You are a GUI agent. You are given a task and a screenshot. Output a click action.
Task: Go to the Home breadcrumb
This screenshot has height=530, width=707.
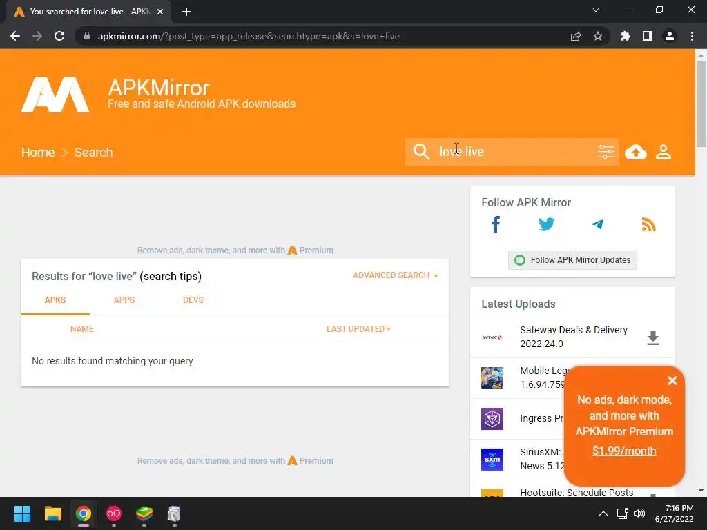[38, 153]
